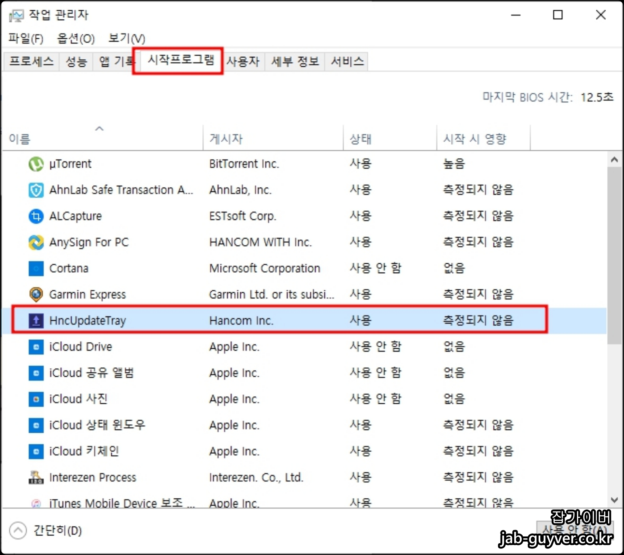The width and height of the screenshot is (624, 555).
Task: Open the 보기(V) menu
Action: coord(127,38)
